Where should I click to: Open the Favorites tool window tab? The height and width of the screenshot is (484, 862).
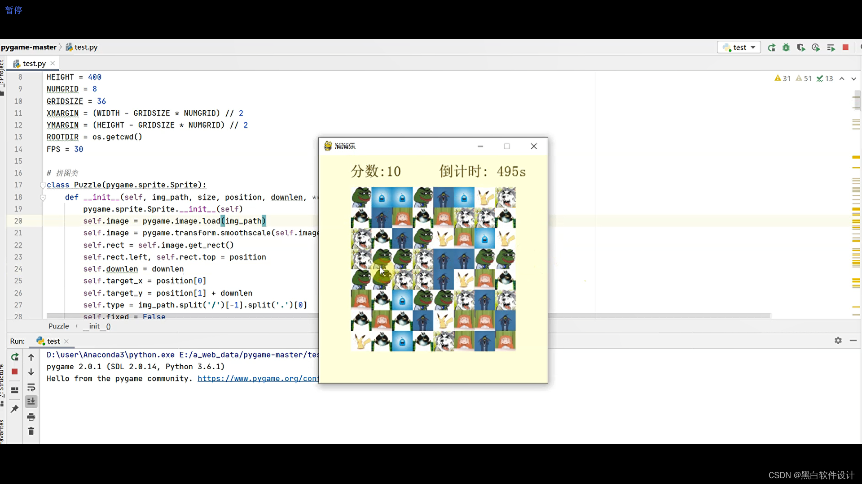2,432
